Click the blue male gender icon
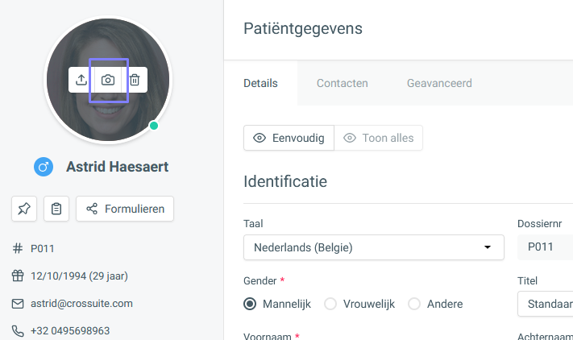The width and height of the screenshot is (573, 340). click(x=44, y=167)
